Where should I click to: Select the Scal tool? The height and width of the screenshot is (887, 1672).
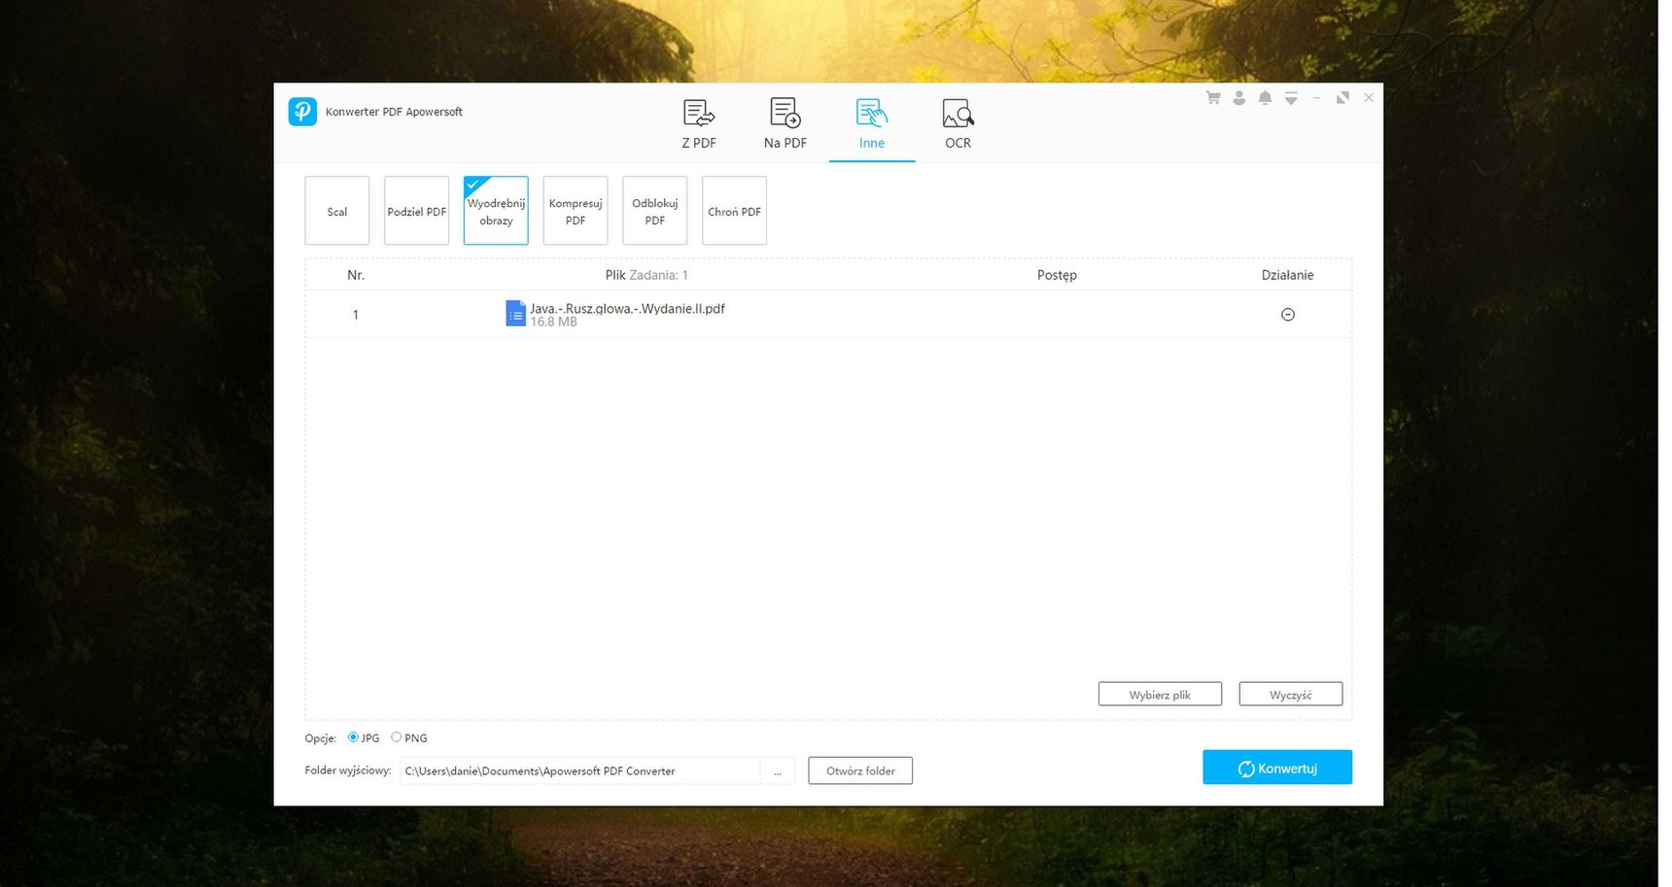[337, 211]
